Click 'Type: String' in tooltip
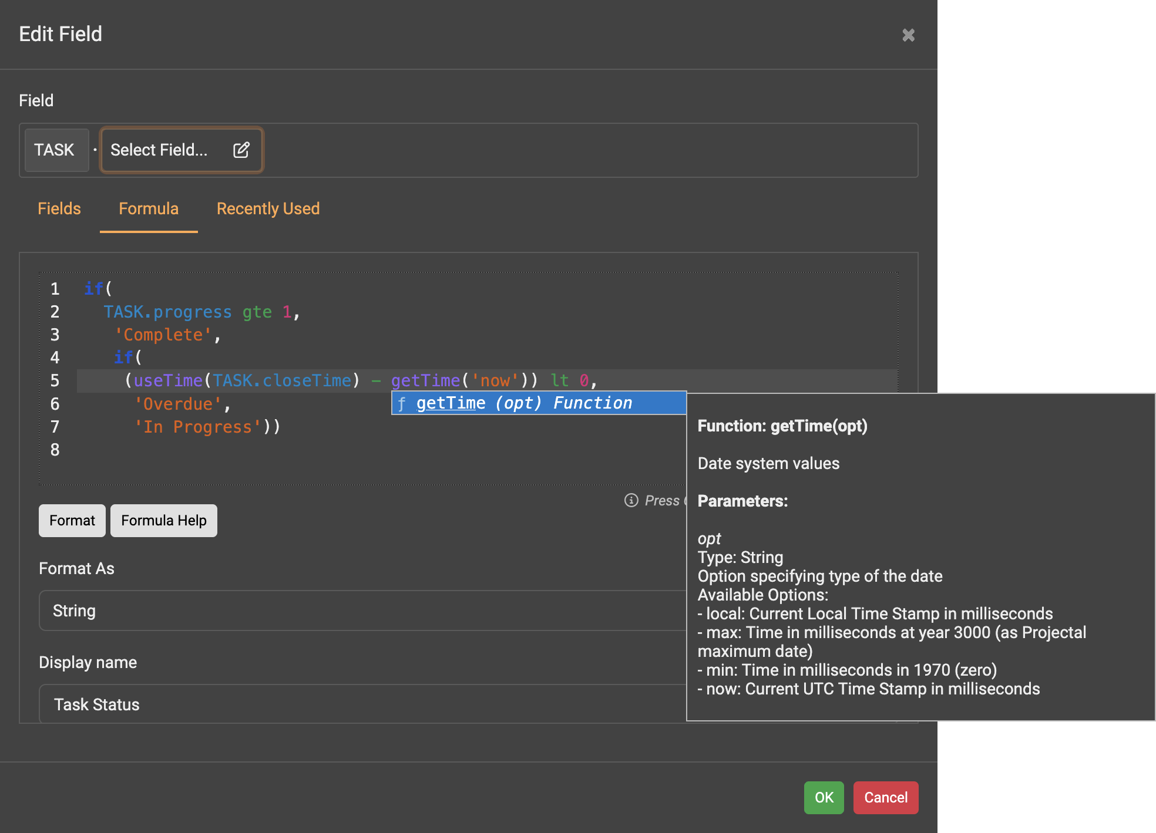This screenshot has height=833, width=1156. click(740, 558)
